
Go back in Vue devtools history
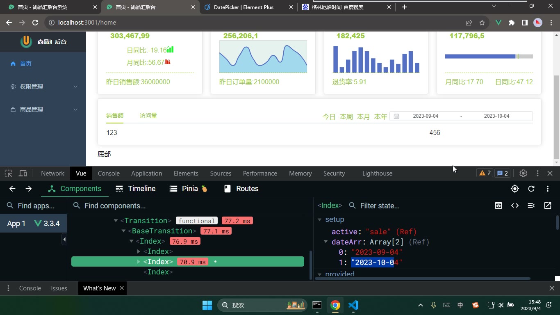point(12,189)
